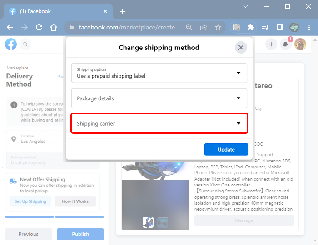
Task: Click How It Works
Action: point(75,201)
